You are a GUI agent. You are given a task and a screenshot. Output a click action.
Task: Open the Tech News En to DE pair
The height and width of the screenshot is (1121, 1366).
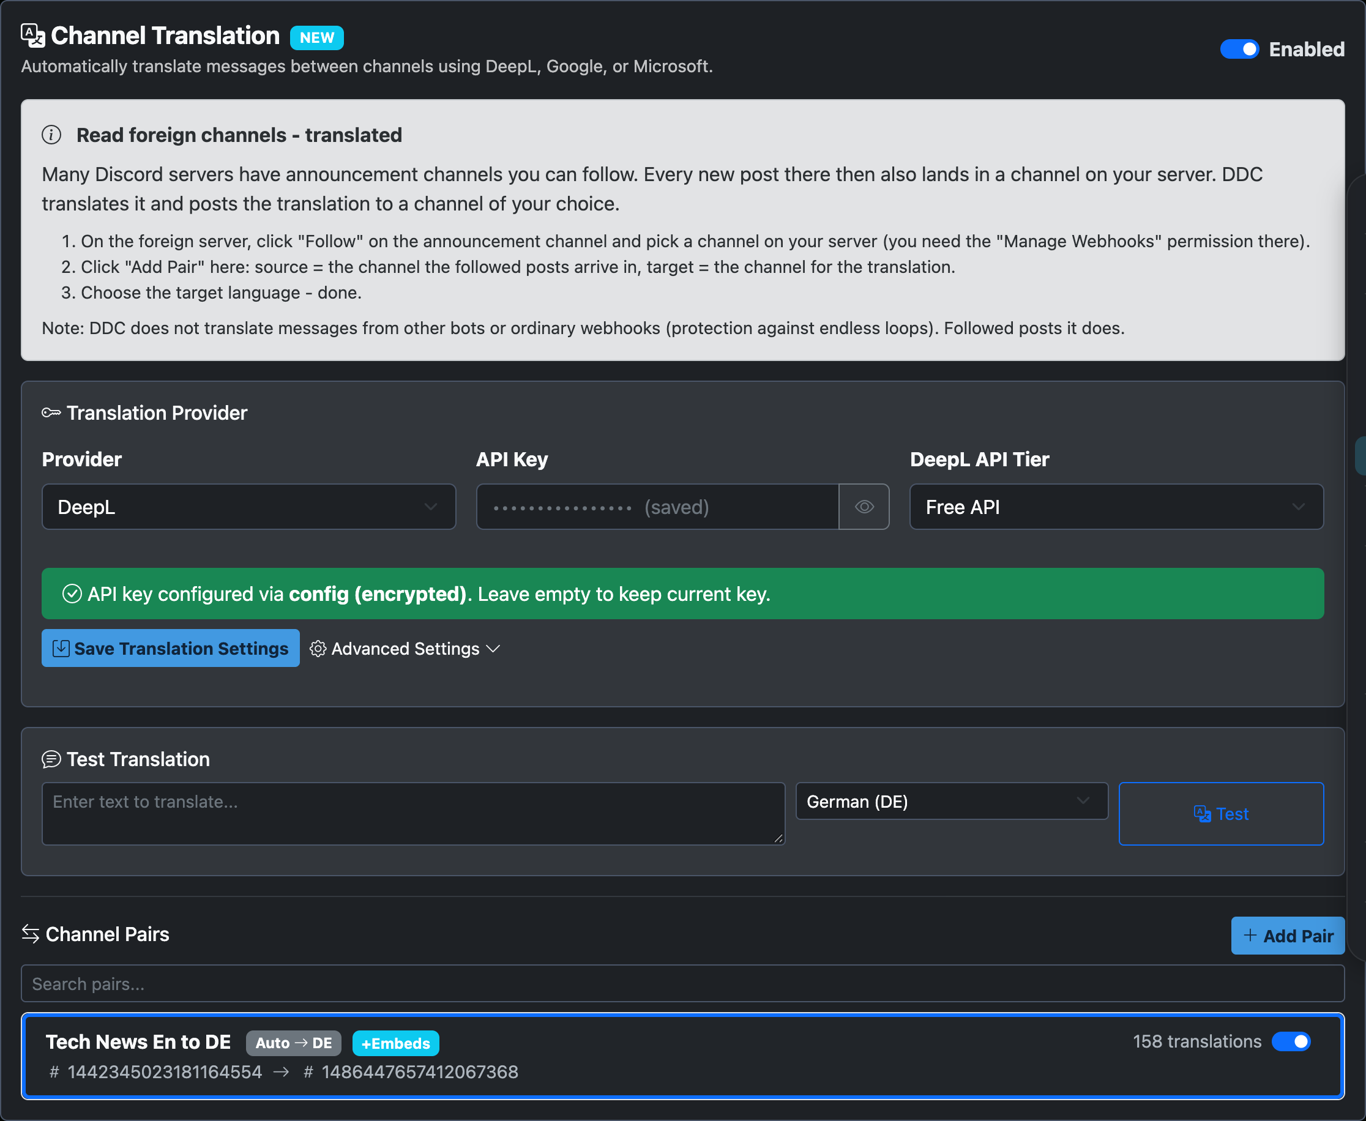pos(682,1056)
